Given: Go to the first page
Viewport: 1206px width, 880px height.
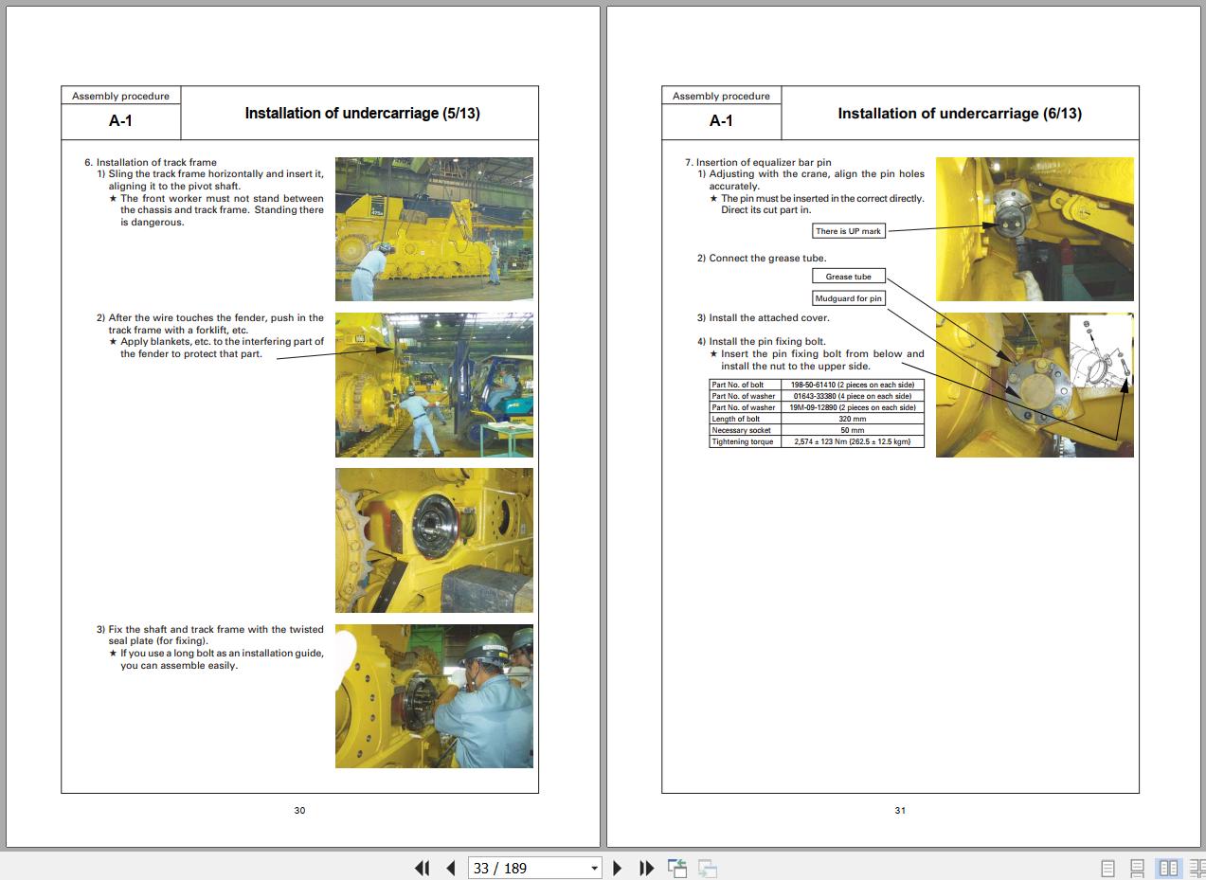Looking at the screenshot, I should coord(423,868).
